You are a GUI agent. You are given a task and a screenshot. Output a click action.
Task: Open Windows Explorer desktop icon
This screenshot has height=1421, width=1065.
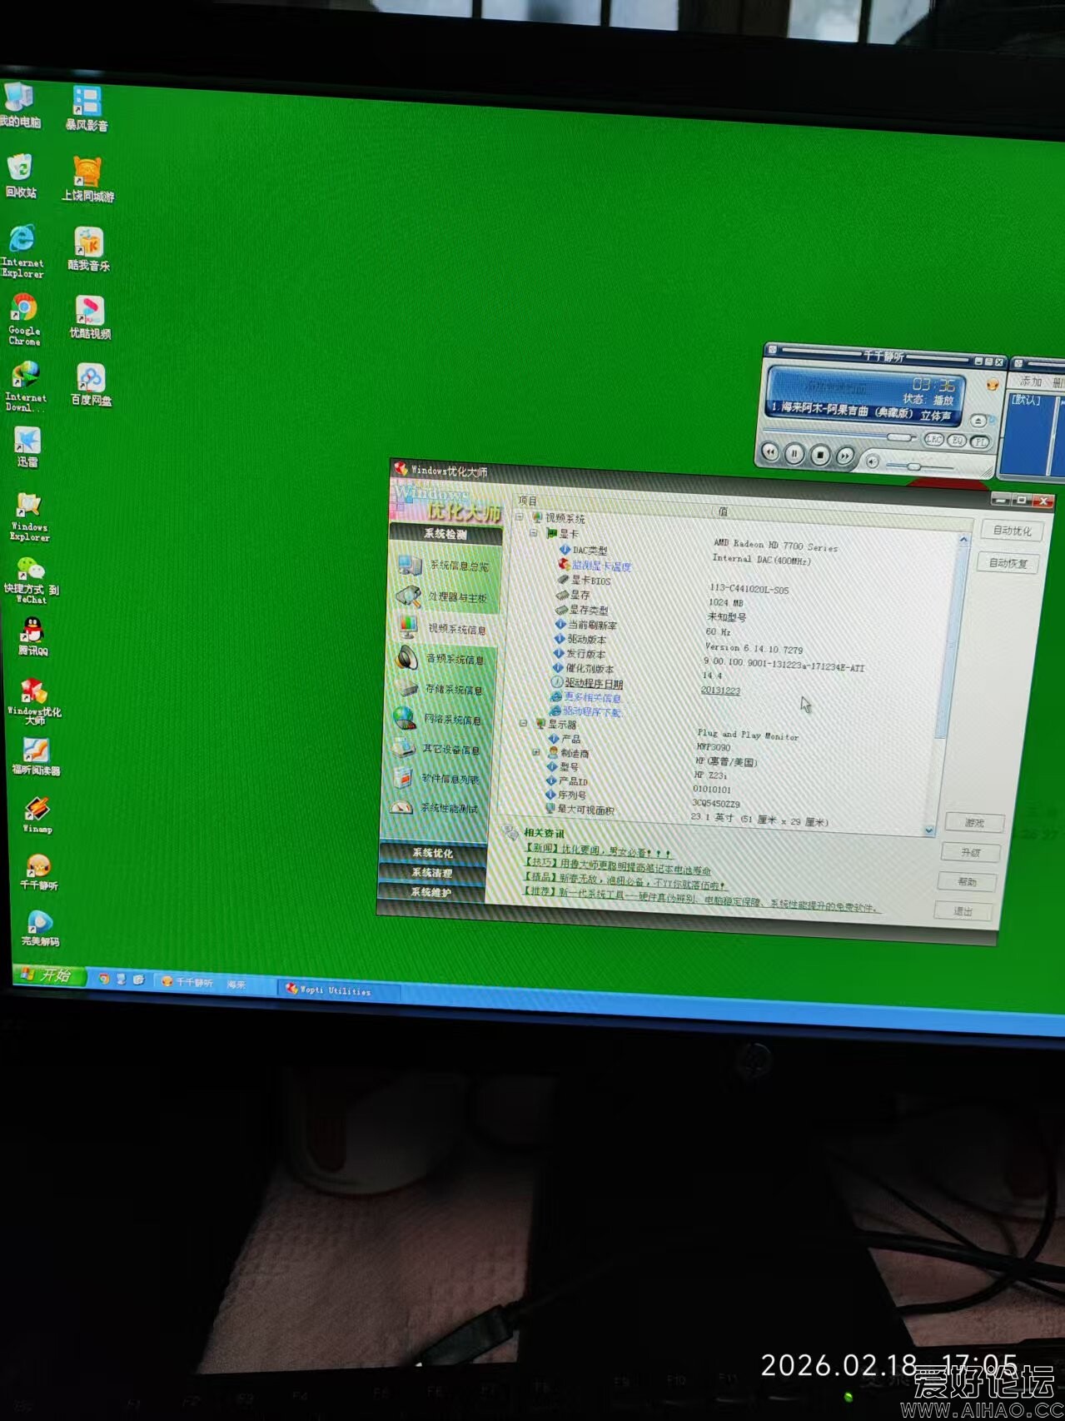click(29, 516)
